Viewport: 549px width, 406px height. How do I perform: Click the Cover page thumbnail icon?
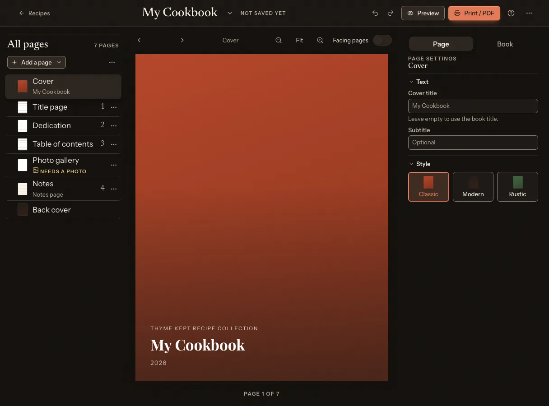pyautogui.click(x=23, y=86)
